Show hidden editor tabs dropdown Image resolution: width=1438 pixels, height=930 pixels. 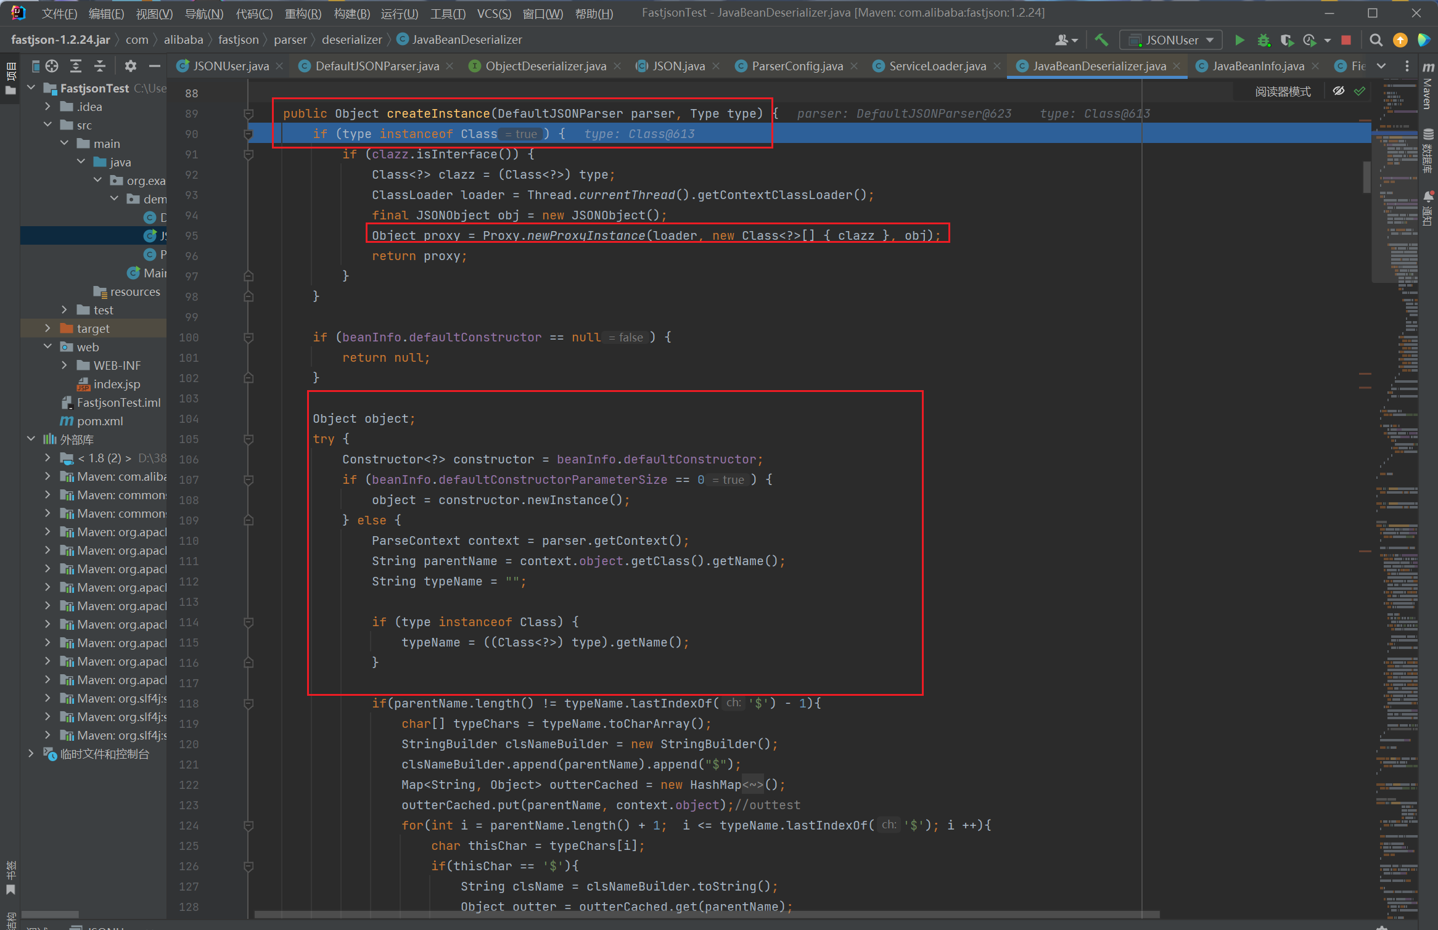click(x=1381, y=66)
